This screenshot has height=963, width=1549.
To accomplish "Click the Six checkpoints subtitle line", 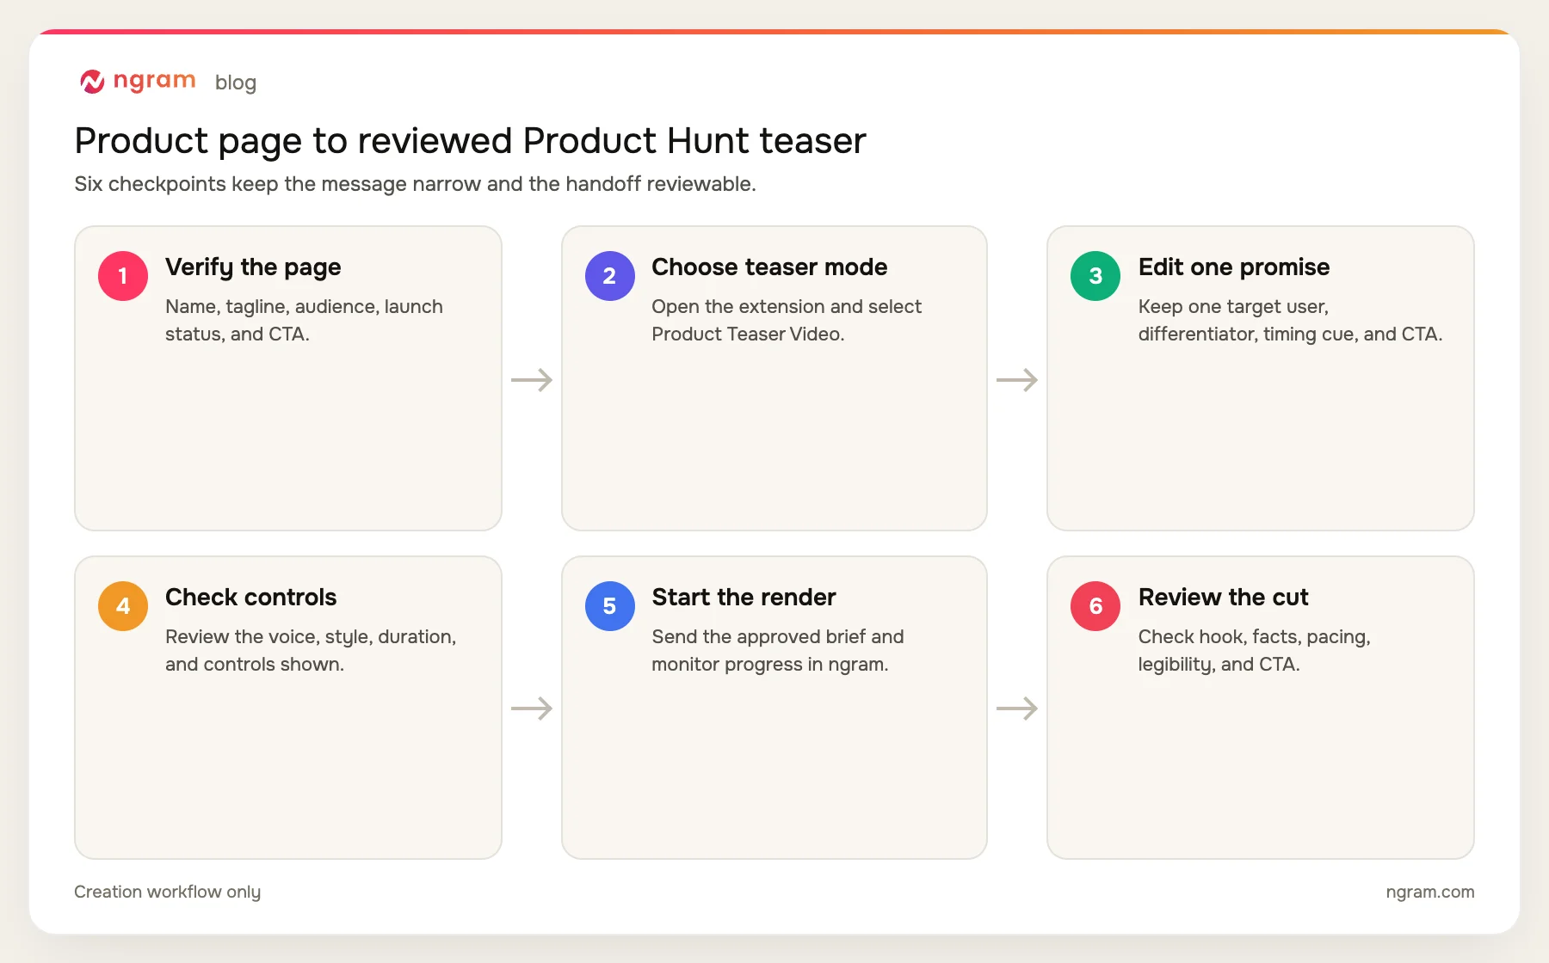I will click(x=415, y=184).
